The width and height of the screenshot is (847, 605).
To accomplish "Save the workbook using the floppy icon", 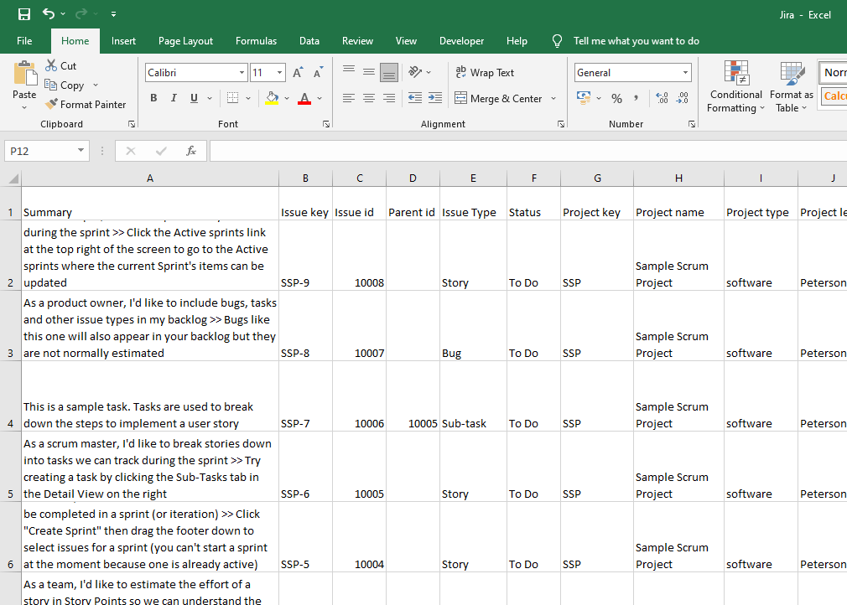I will pyautogui.click(x=23, y=14).
